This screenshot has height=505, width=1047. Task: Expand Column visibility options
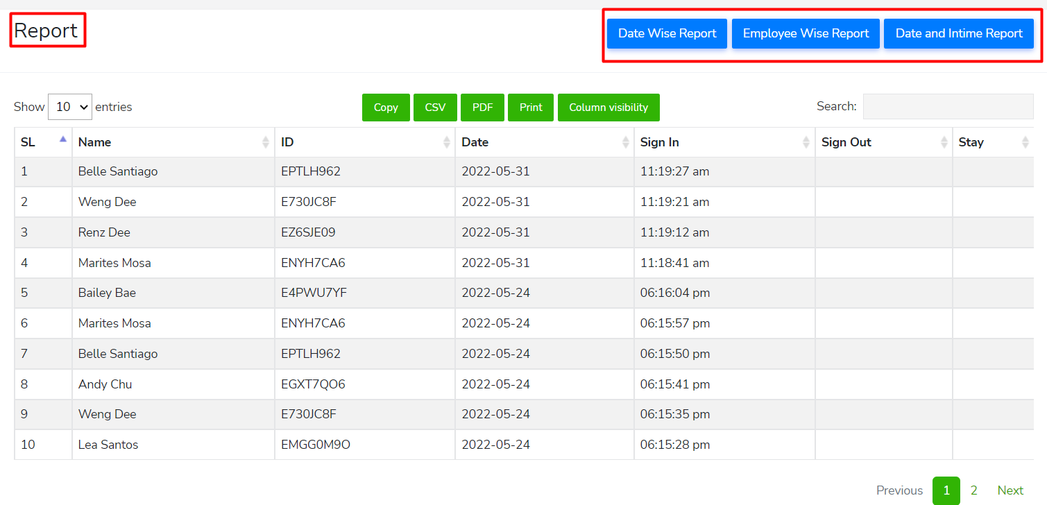pos(608,108)
